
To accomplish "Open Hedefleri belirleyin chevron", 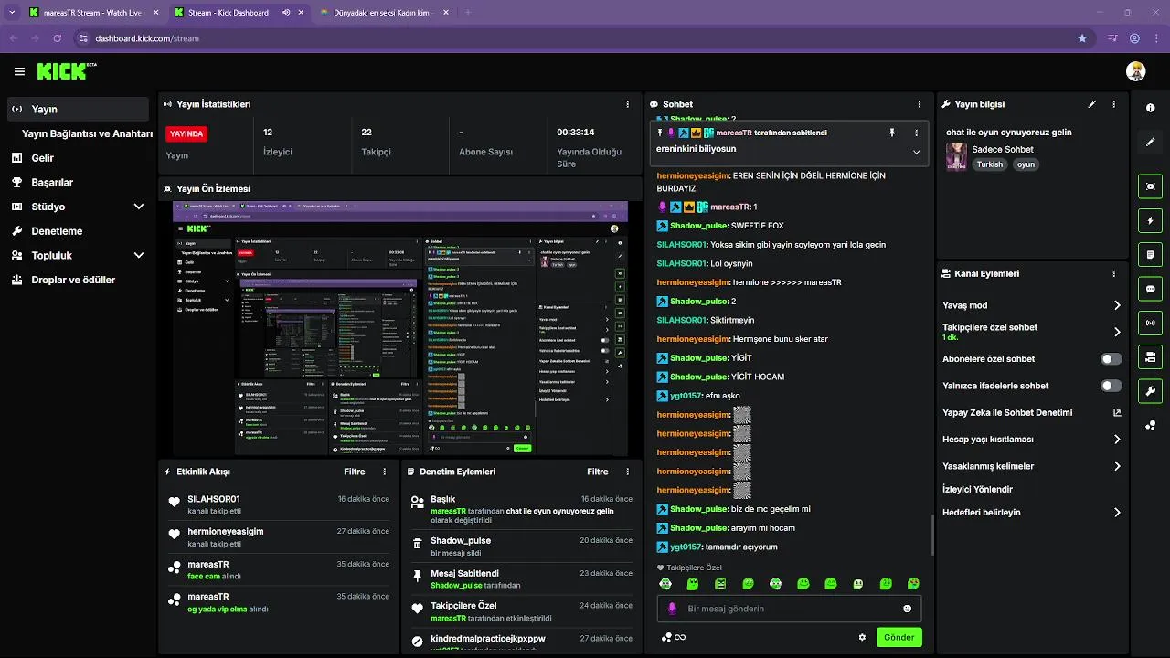I will (x=1117, y=513).
